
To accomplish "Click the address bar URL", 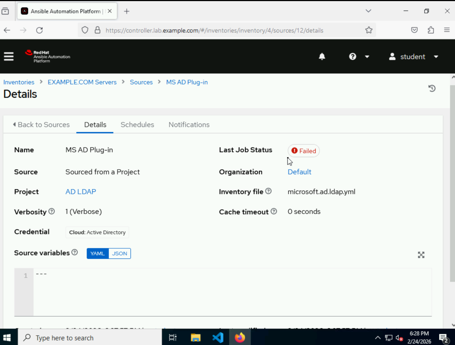I will click(214, 30).
